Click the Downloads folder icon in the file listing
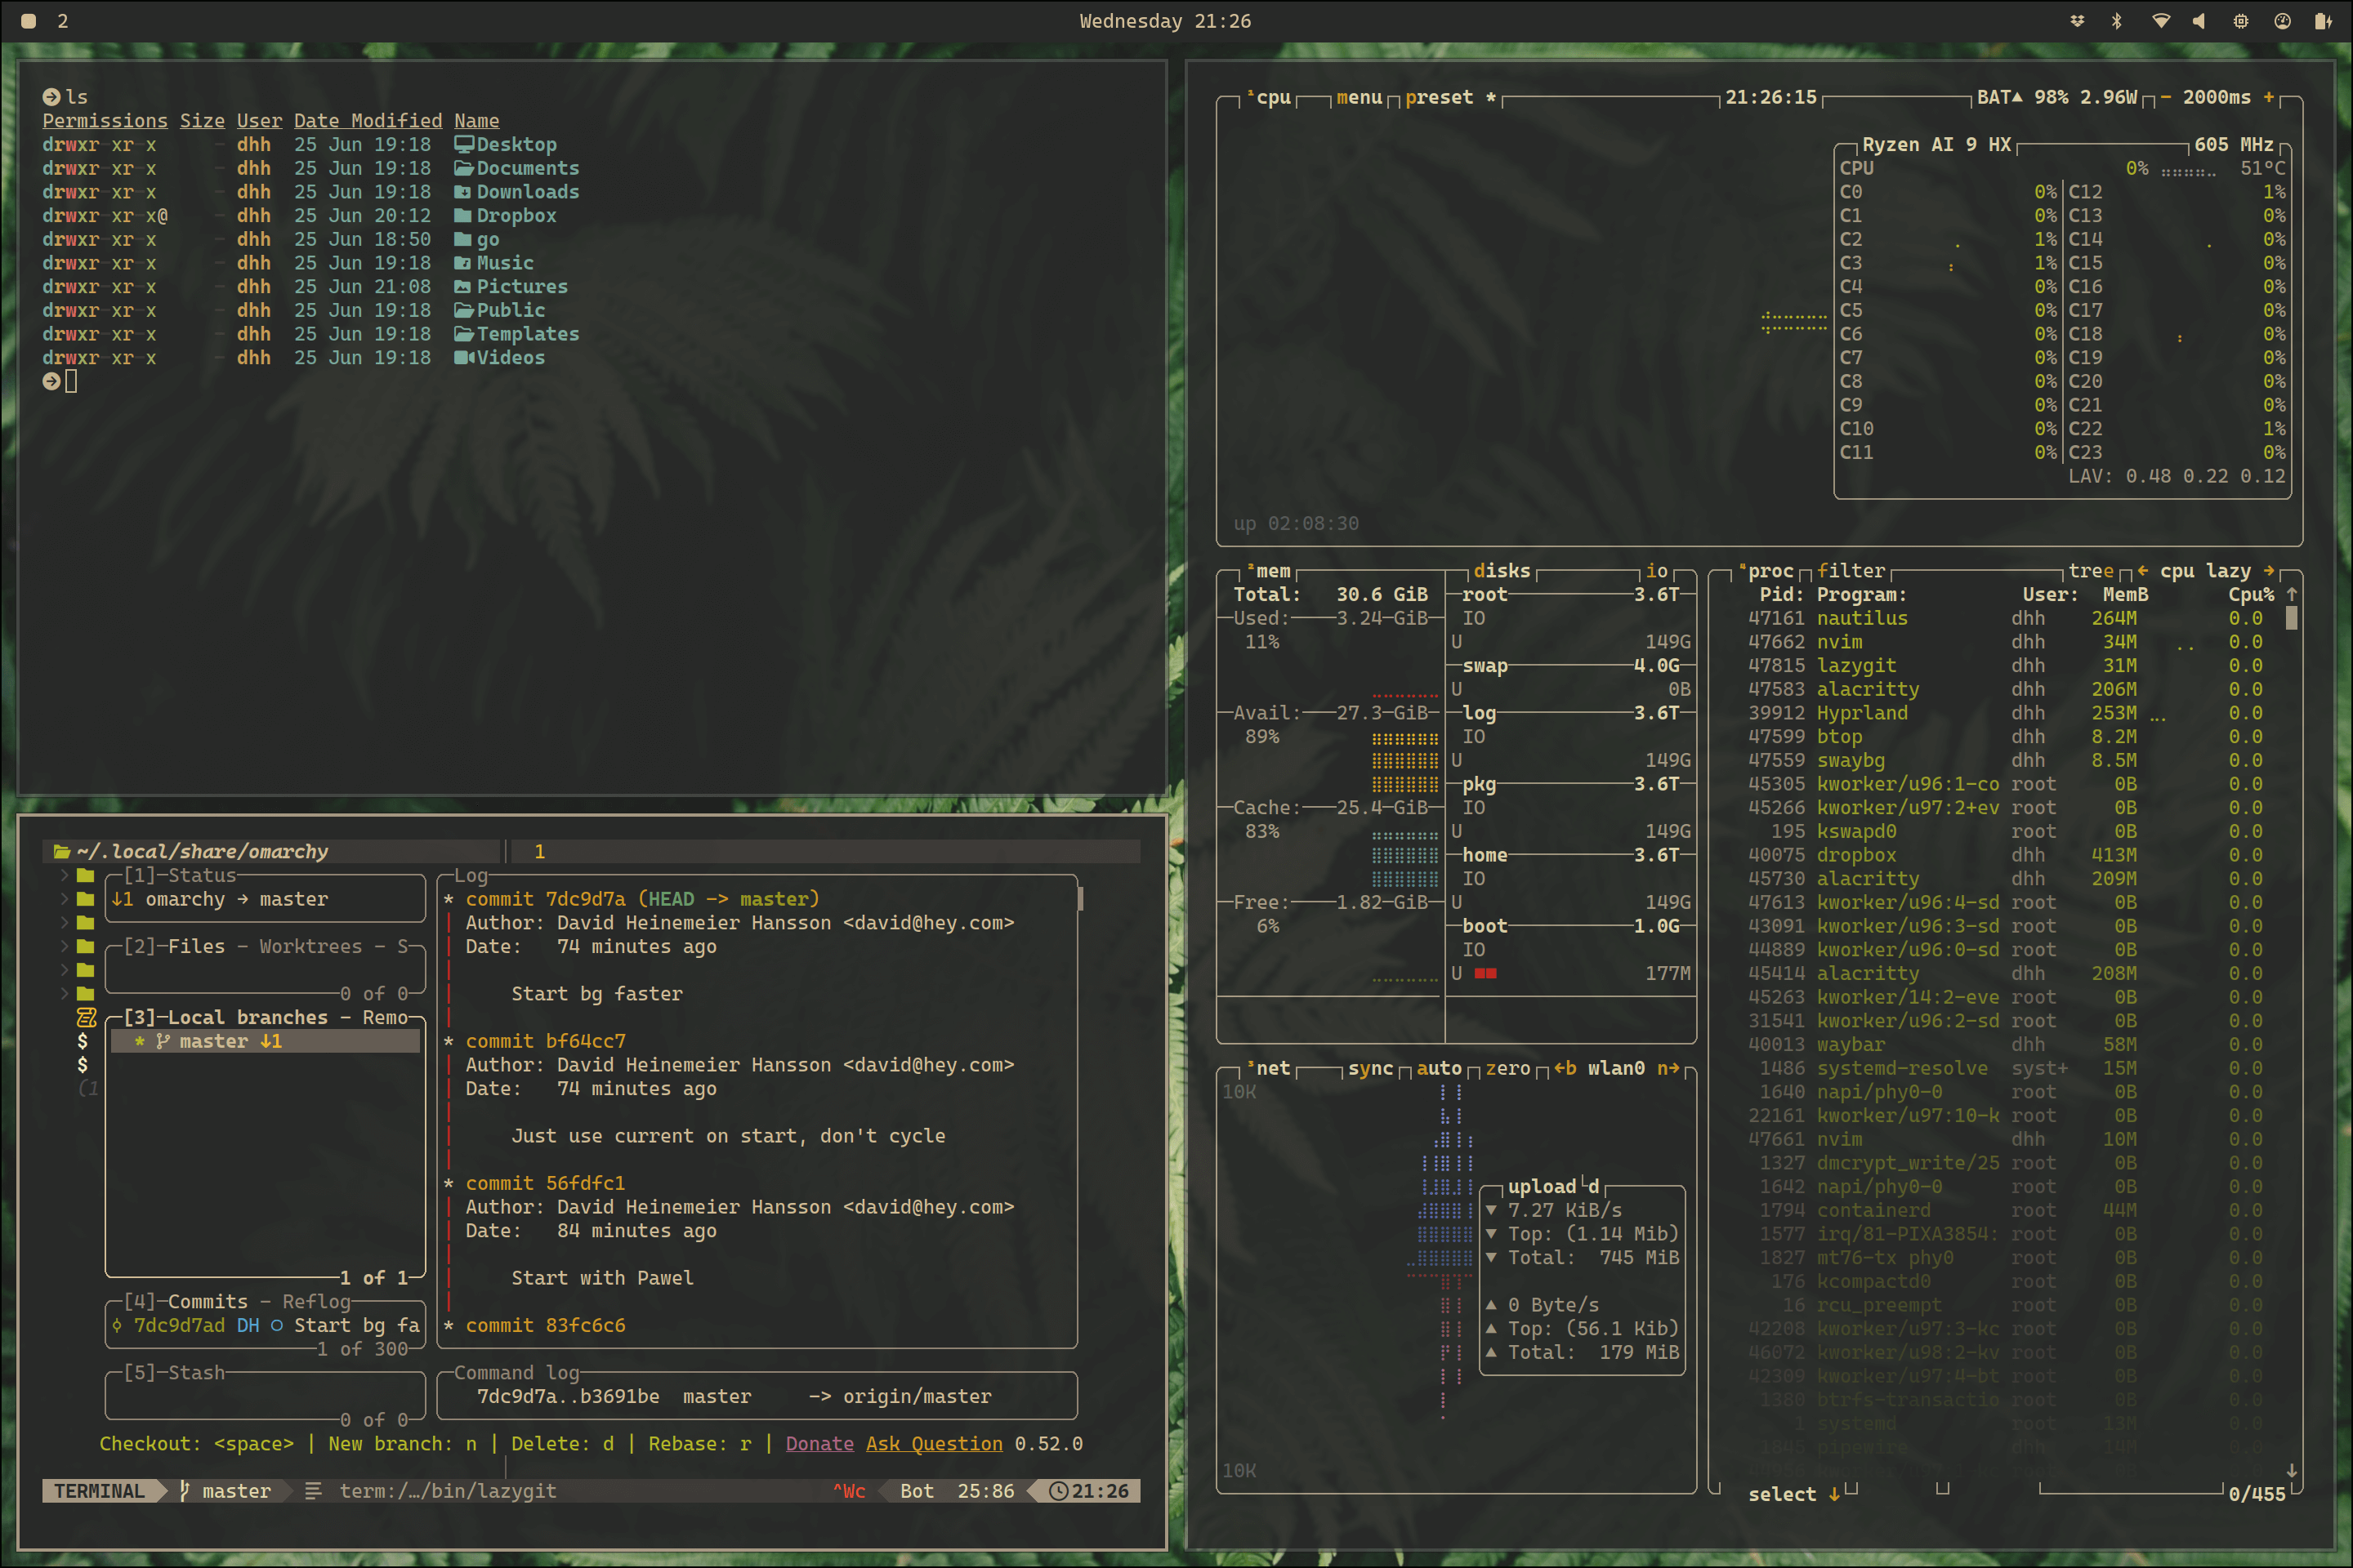Screen dimensions: 2353x1568 tap(464, 191)
